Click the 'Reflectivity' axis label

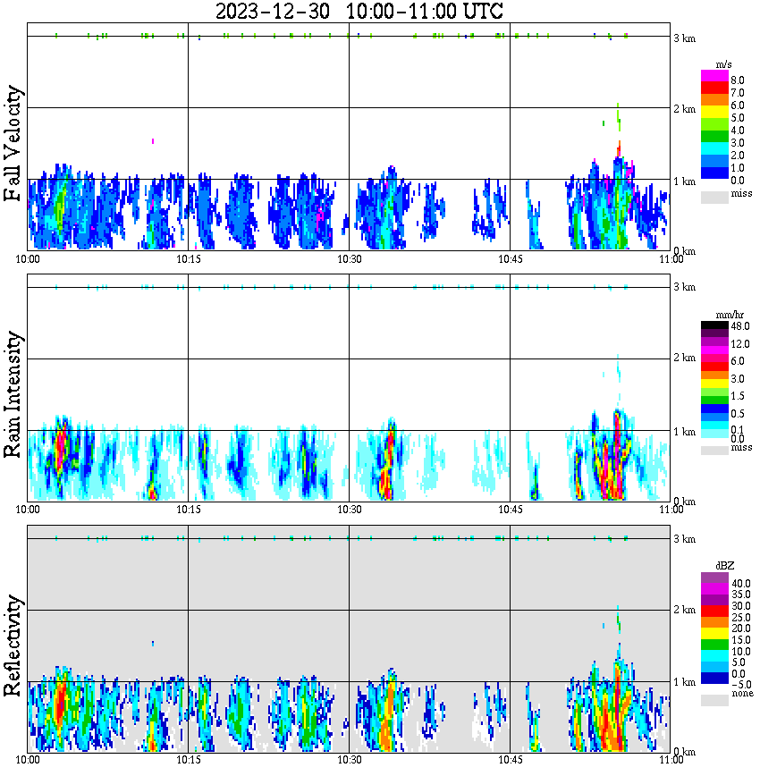click(13, 645)
